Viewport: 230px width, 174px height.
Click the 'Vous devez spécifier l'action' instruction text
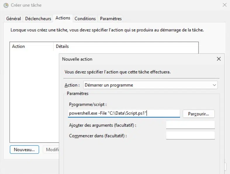coord(117,72)
